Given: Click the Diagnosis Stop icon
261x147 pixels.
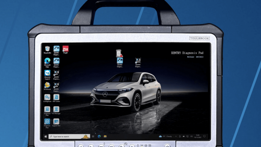Looking at the screenshot, I should click(47, 123).
